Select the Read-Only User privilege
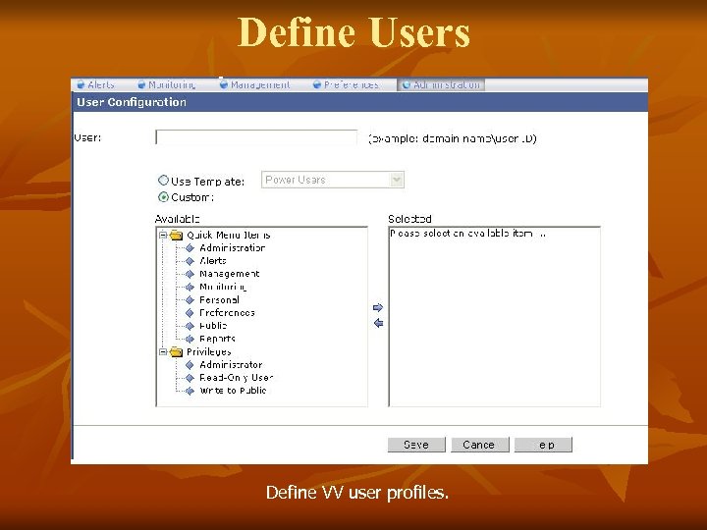Screen dimensions: 707x530 point(237,378)
